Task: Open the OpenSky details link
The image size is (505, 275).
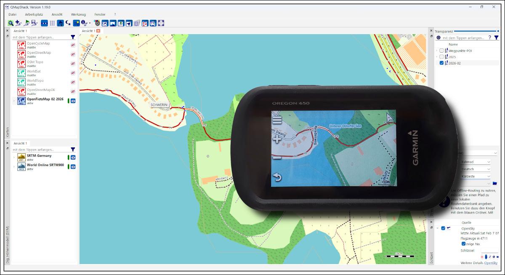Action: click(491, 263)
